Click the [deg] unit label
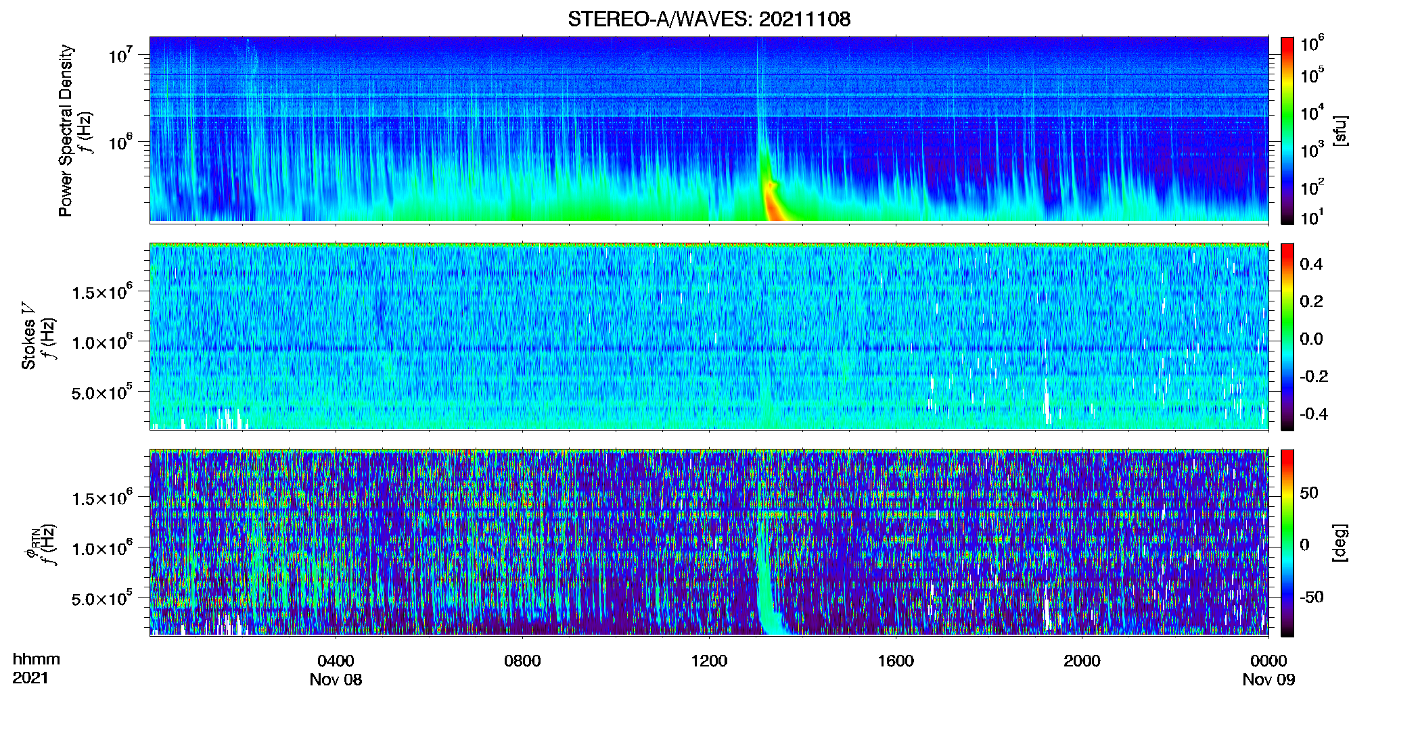This screenshot has width=1418, height=730. [x=1340, y=543]
